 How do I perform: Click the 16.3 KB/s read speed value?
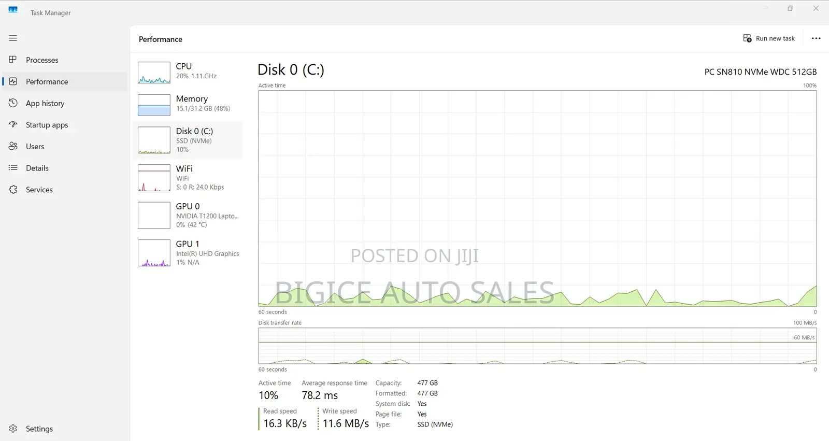285,423
